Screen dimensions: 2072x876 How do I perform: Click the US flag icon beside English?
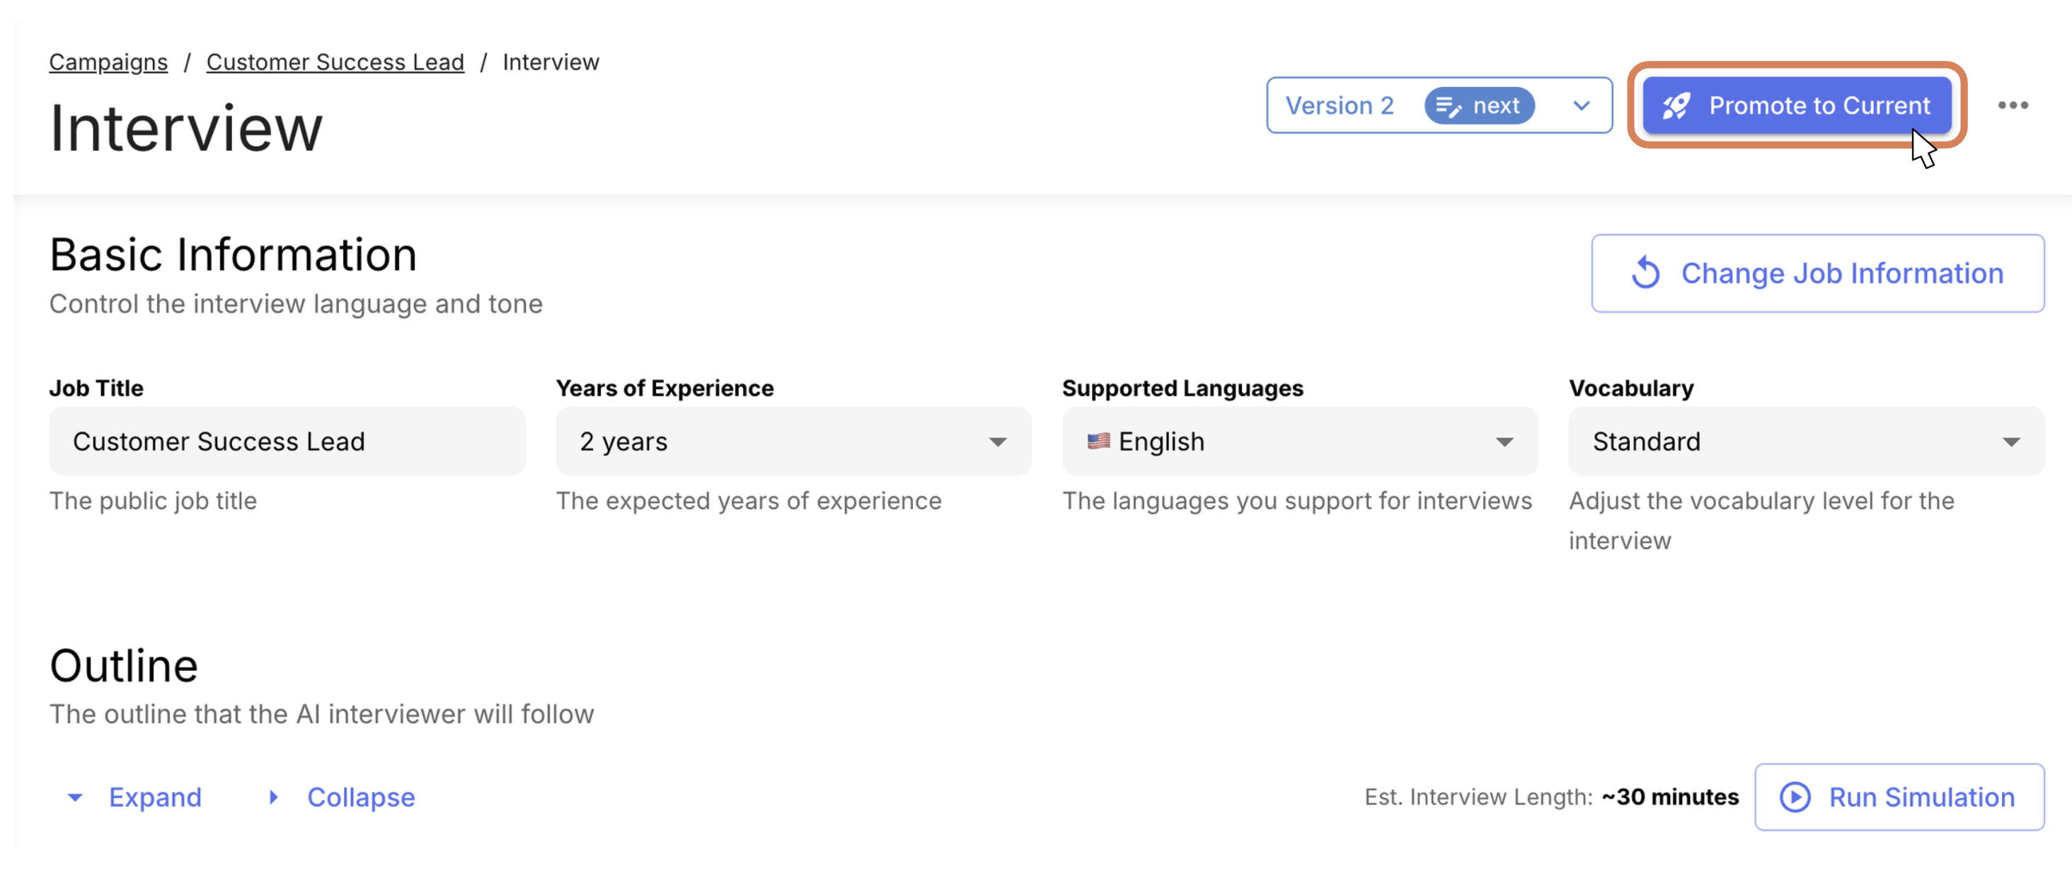1098,441
